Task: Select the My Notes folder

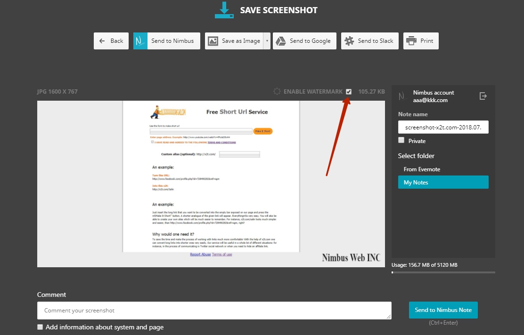Action: coord(443,182)
